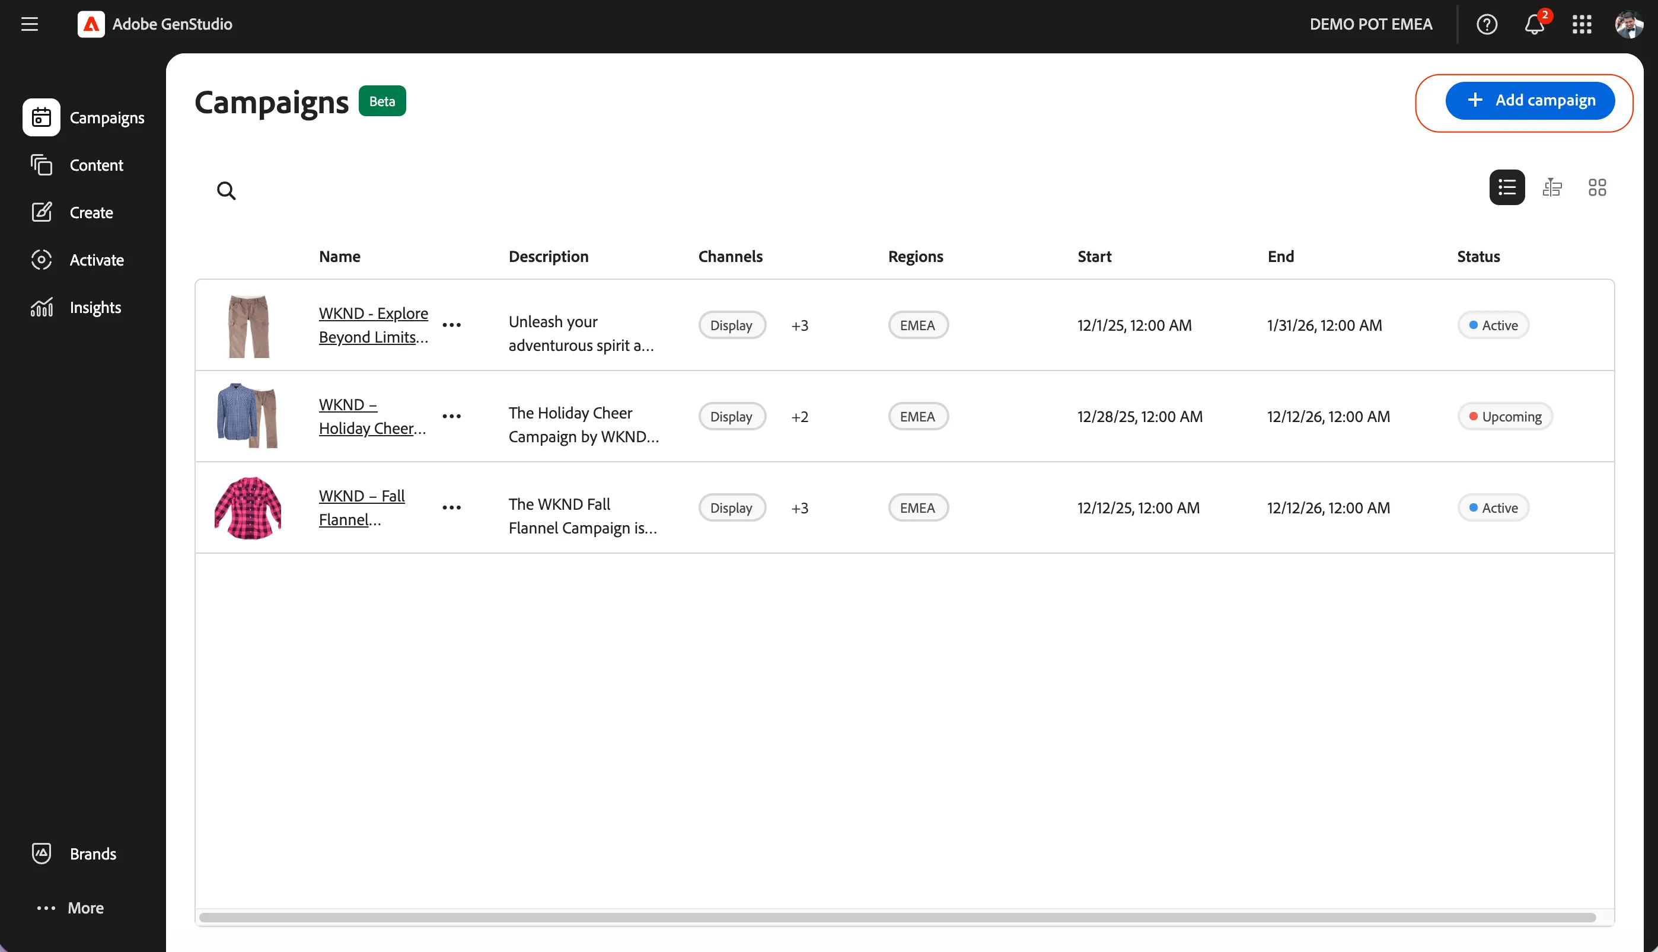The image size is (1658, 952).
Task: Click Display tag in Fall Flannel row
Action: [x=732, y=508]
